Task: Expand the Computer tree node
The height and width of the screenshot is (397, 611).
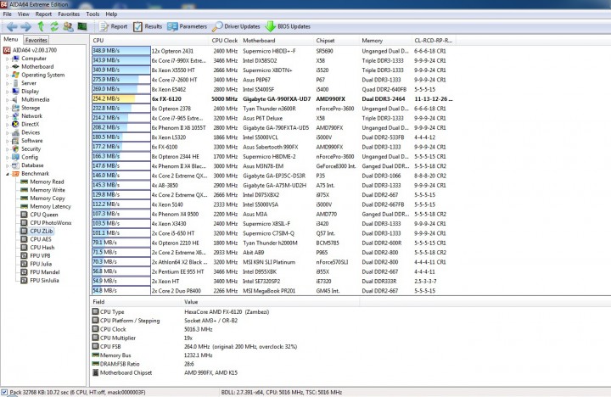Action: [x=7, y=59]
